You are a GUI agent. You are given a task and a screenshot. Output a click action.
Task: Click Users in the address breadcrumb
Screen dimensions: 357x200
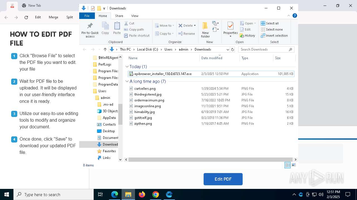tap(168, 49)
